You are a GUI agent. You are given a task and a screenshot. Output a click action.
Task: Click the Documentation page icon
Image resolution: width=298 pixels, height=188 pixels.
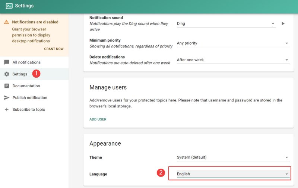click(7, 86)
